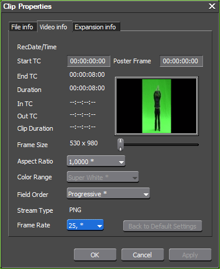Confirm with the OK button
The height and width of the screenshot is (269, 220).
point(95,255)
